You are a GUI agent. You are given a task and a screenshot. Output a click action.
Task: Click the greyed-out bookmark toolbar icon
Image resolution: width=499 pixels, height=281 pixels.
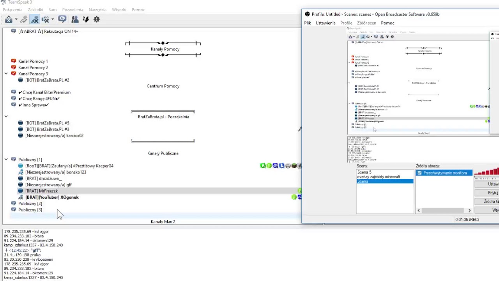tap(24, 19)
